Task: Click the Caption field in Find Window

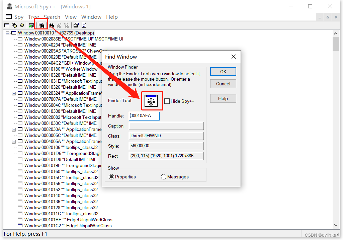Action: coord(166,126)
